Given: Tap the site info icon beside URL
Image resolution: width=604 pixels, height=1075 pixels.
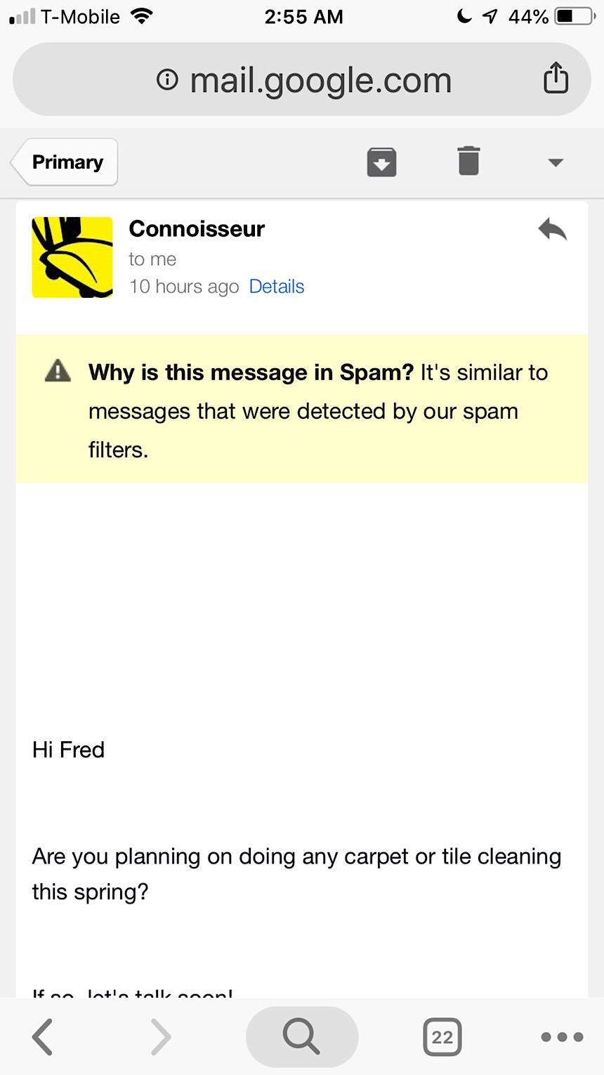Looking at the screenshot, I should coord(167,79).
